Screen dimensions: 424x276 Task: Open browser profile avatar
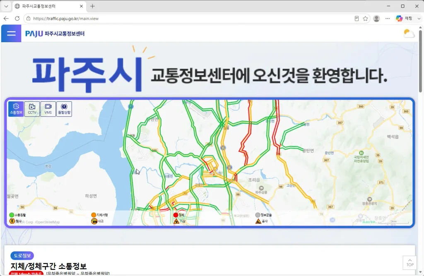click(376, 18)
